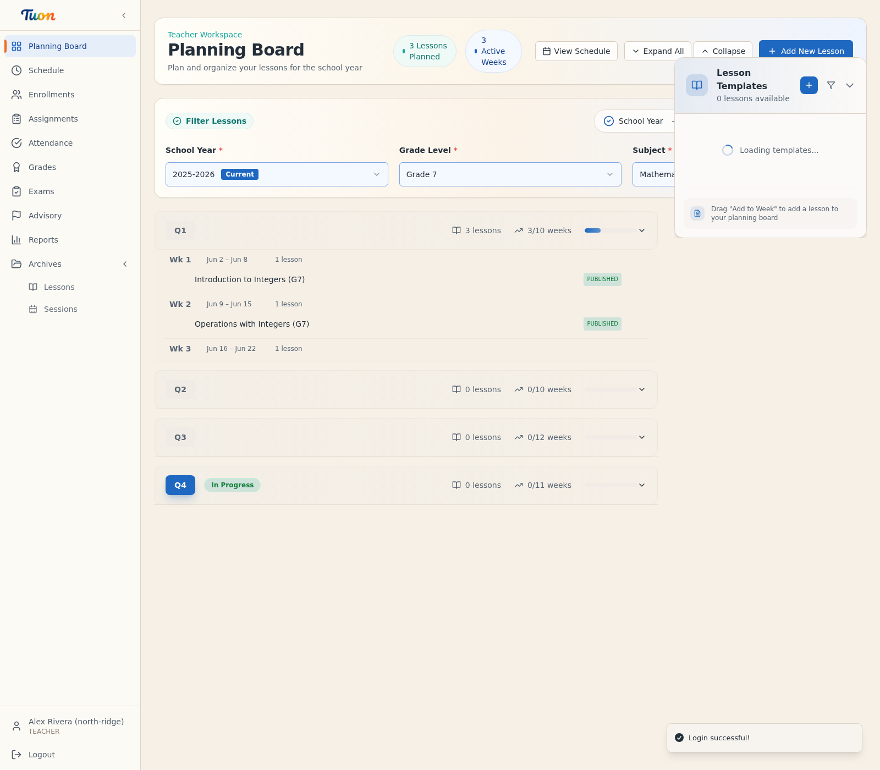880x770 pixels.
Task: Select the Reports bar-chart icon
Action: tap(16, 240)
